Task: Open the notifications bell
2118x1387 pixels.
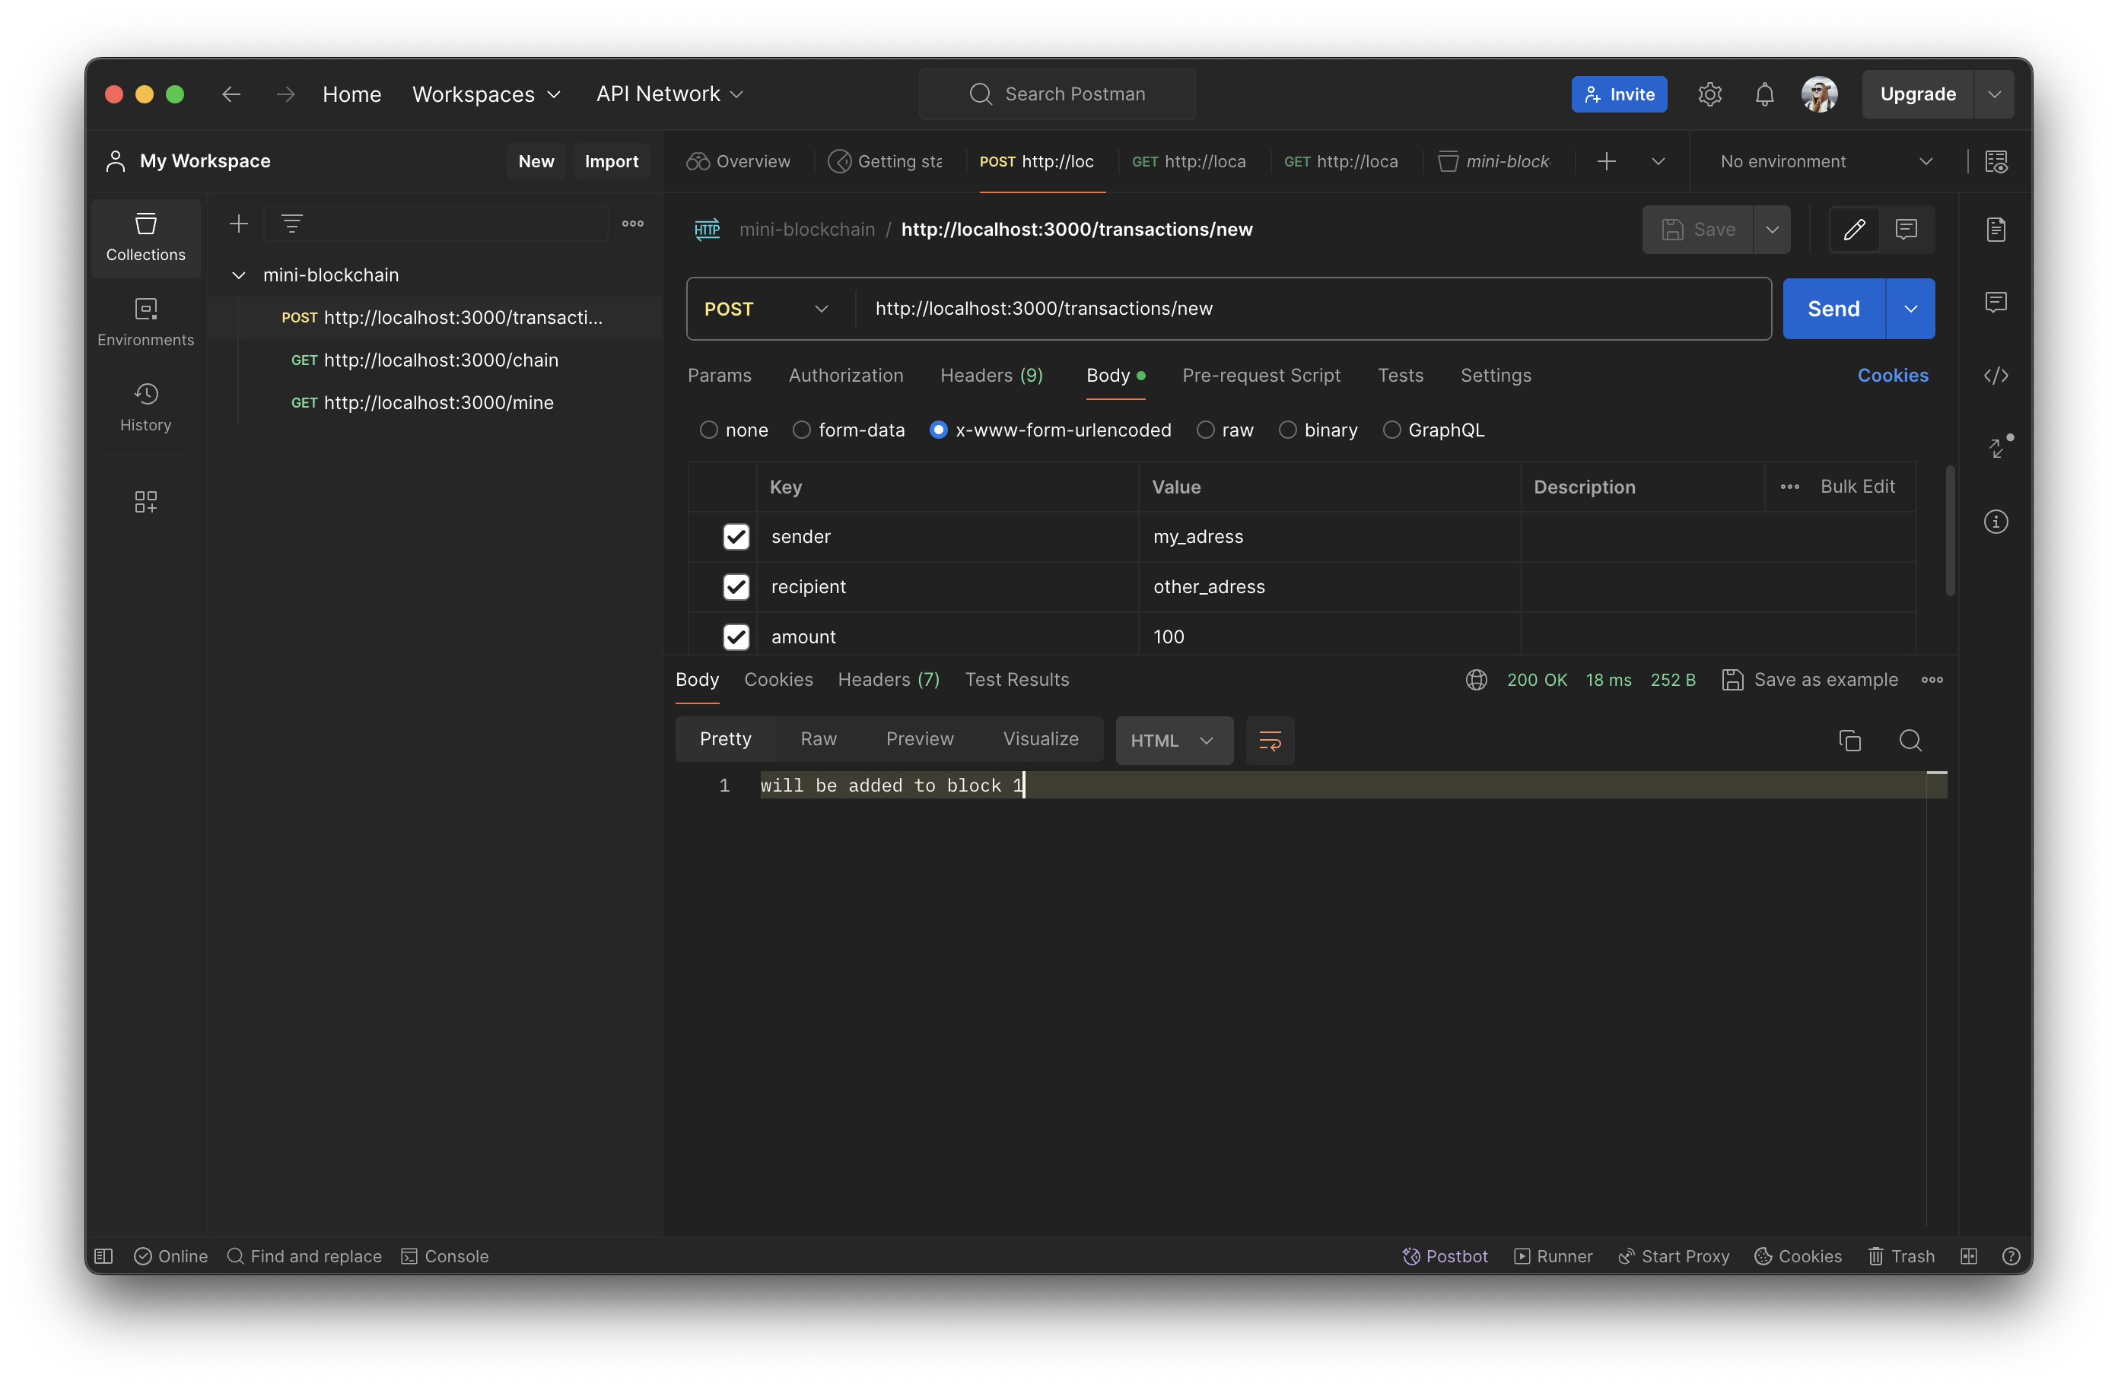Action: tap(1763, 94)
